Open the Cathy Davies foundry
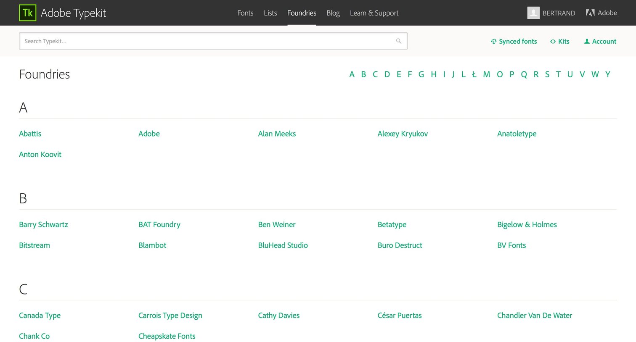The height and width of the screenshot is (342, 636). pos(279,316)
